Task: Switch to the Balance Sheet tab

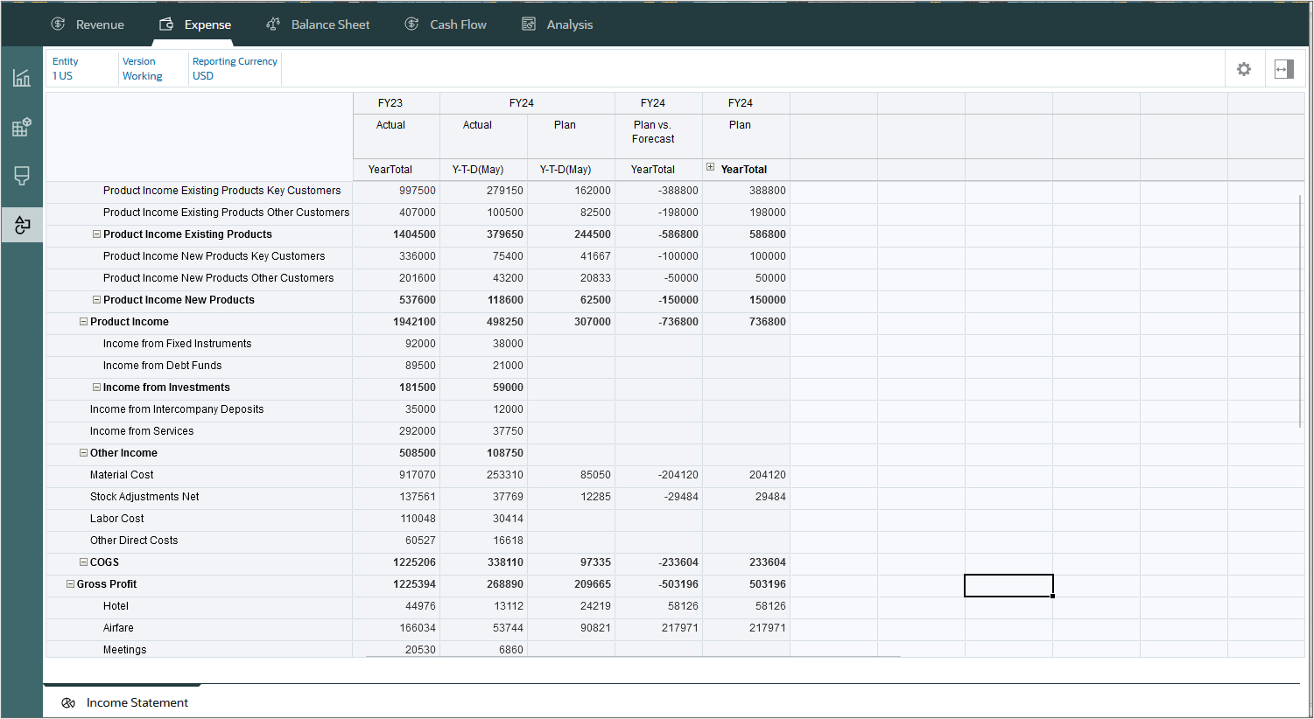Action: [x=318, y=24]
